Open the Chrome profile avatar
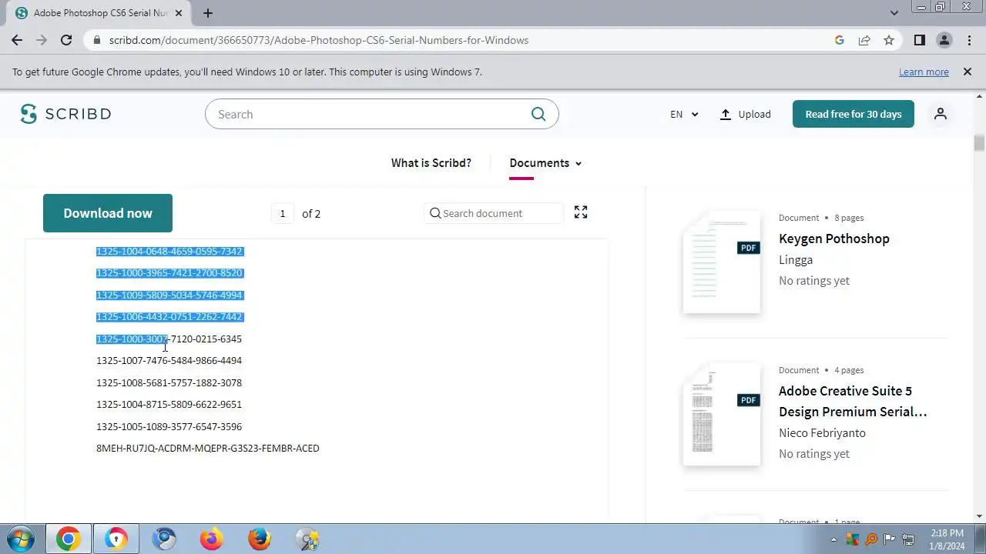Viewport: 986px width, 554px height. [944, 40]
